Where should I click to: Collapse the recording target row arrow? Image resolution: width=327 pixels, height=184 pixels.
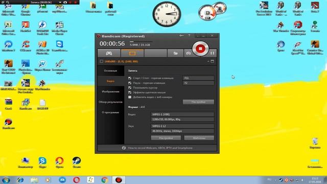pyautogui.click(x=208, y=61)
